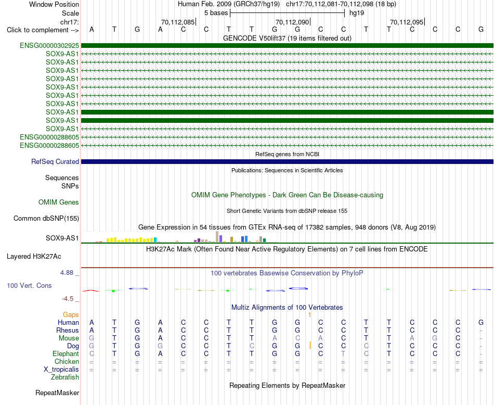Click '100 vertebrates Basewise Conservation by PhyloP' title

[287, 273]
